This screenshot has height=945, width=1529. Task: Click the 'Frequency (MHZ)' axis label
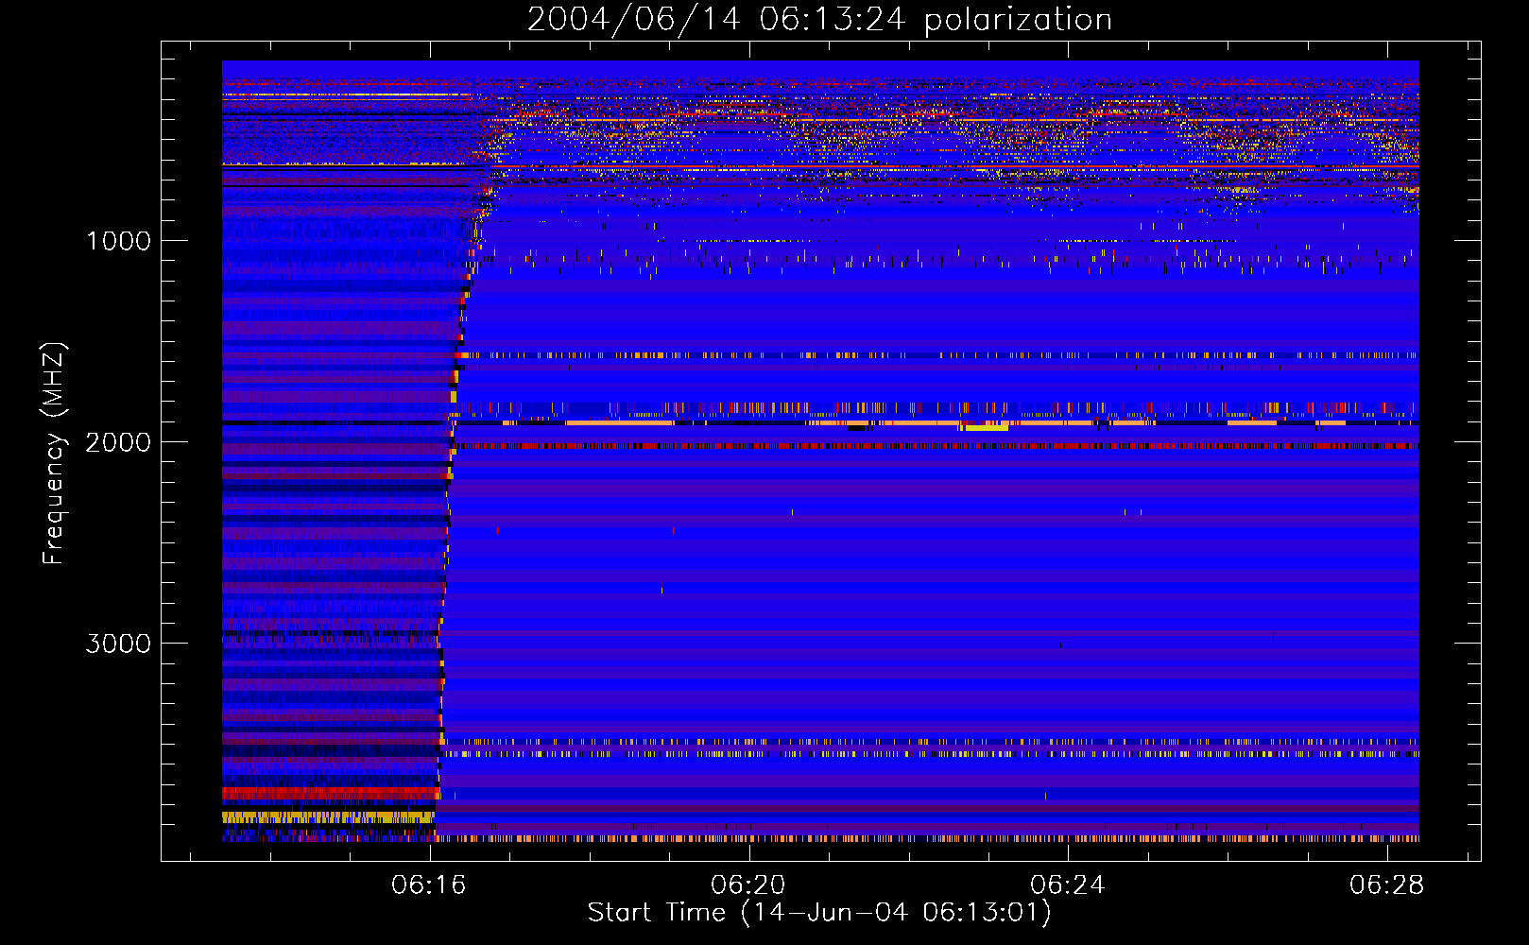click(x=54, y=453)
